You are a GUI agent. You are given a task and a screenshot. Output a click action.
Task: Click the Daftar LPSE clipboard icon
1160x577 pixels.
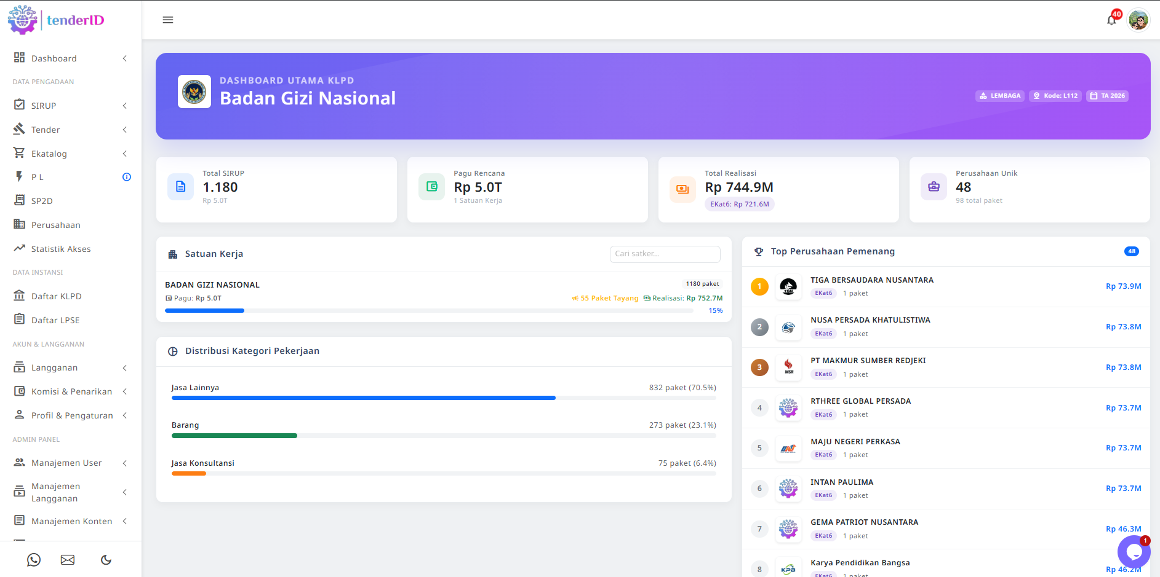(19, 320)
